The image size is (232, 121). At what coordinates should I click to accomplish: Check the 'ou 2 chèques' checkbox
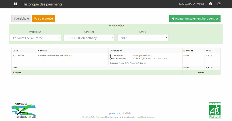[111, 58]
